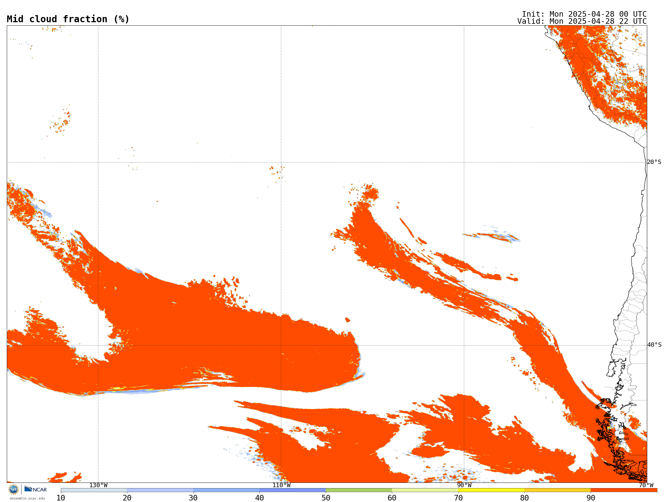667x502 pixels.
Task: Click the colorbar label '70'
Action: click(458, 498)
